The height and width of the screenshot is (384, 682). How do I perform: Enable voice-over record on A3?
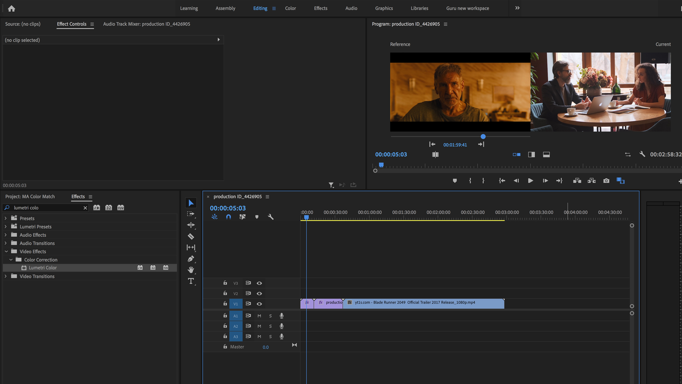click(282, 336)
